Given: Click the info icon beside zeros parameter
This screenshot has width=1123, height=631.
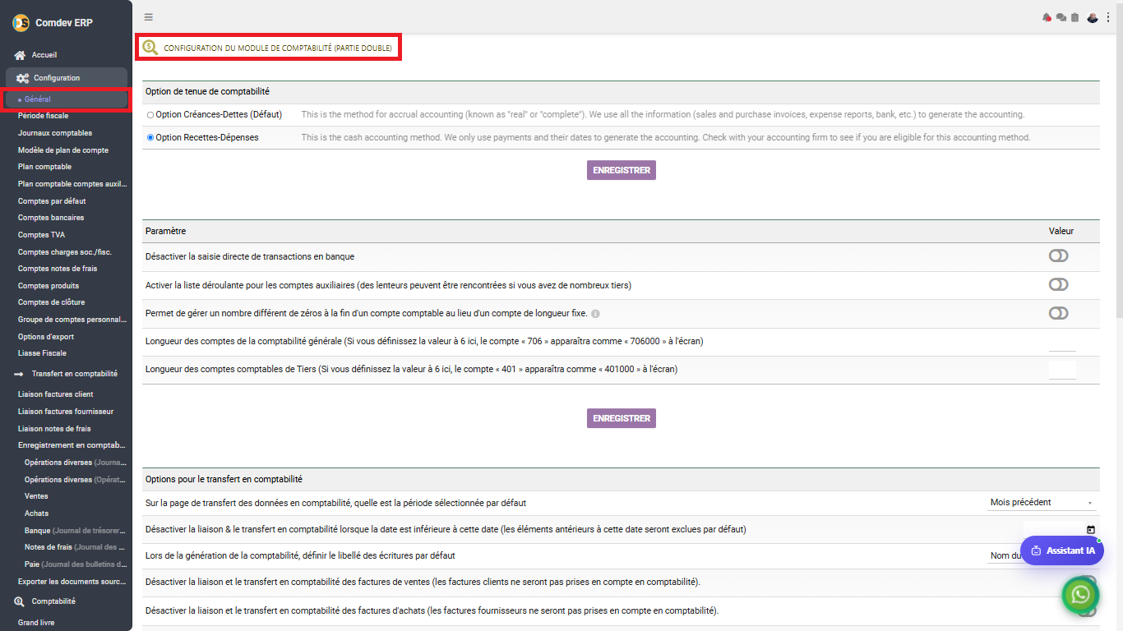Looking at the screenshot, I should coord(595,314).
